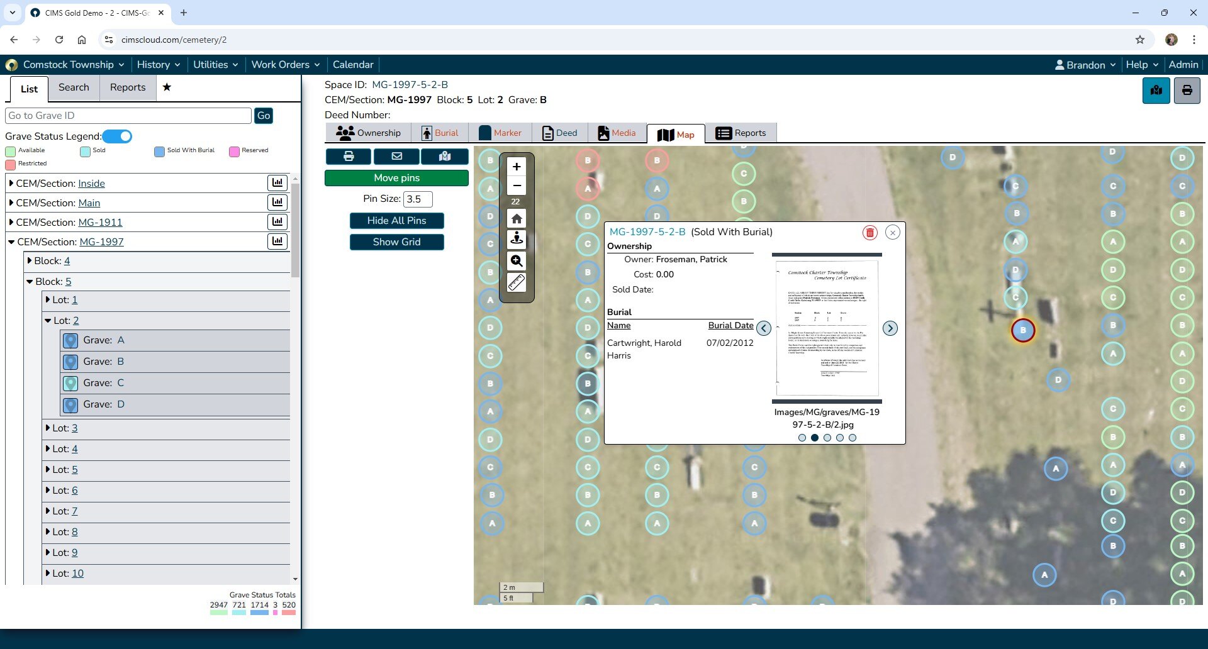Open Work Orders menu
The image size is (1208, 649).
pos(286,65)
